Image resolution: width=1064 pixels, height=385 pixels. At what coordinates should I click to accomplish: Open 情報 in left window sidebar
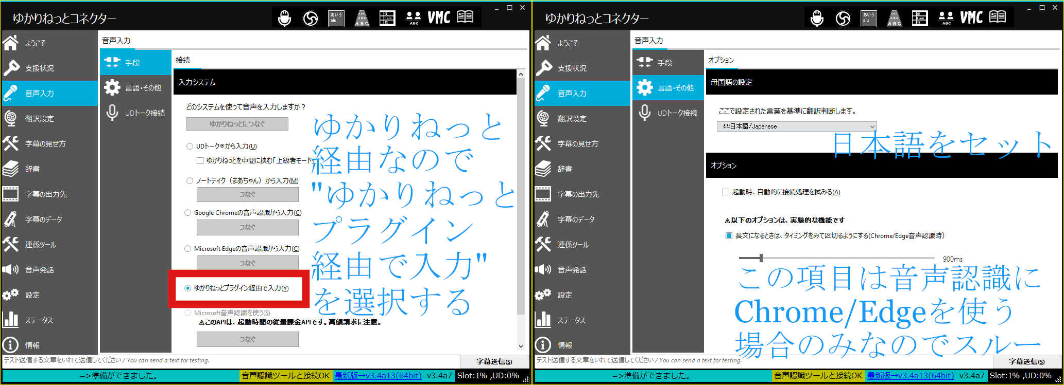(x=49, y=345)
